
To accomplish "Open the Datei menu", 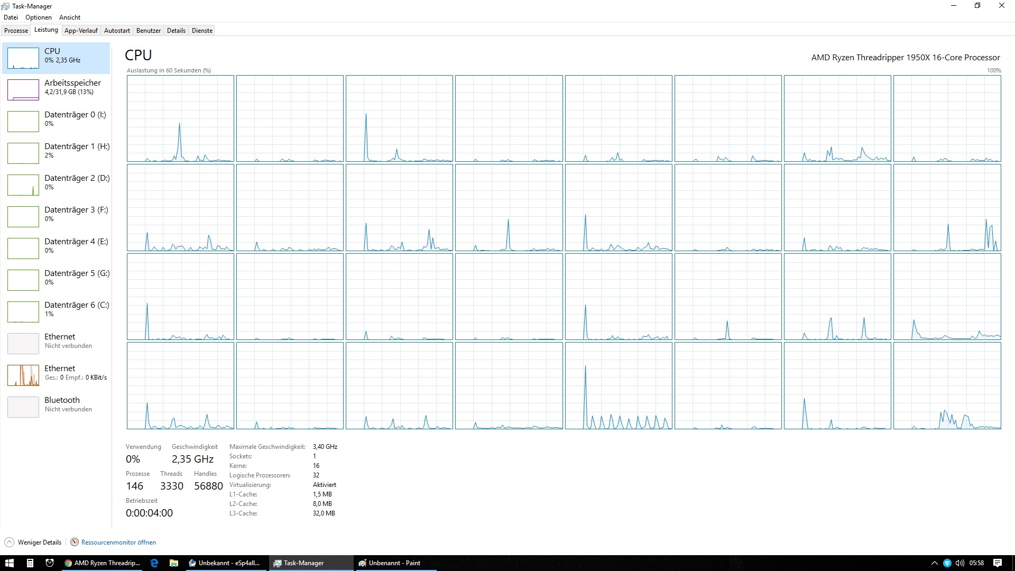I will [11, 17].
